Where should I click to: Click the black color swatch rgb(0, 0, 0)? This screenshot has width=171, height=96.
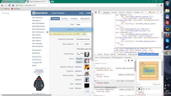click(x=139, y=89)
